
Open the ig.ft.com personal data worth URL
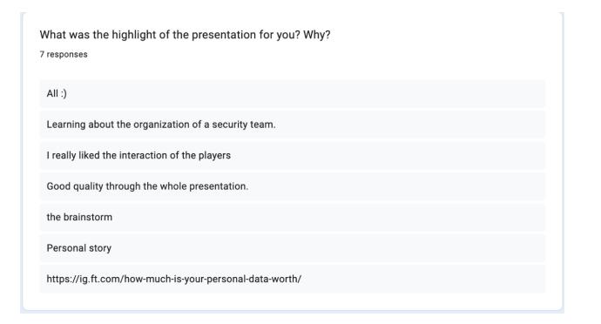(x=174, y=279)
